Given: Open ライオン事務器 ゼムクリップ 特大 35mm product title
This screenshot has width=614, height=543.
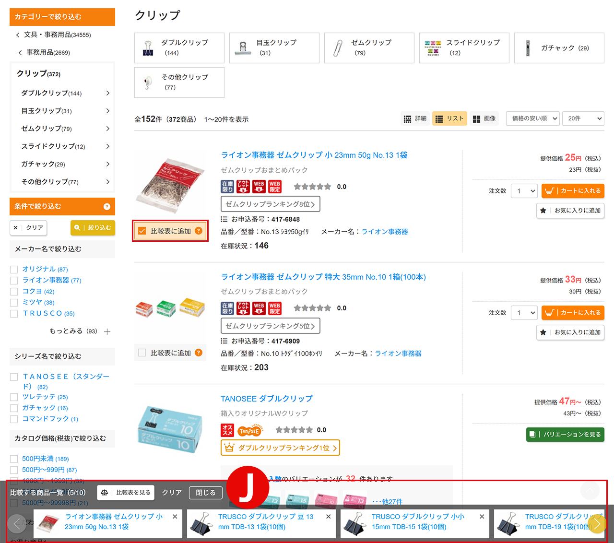Looking at the screenshot, I should pos(323,277).
